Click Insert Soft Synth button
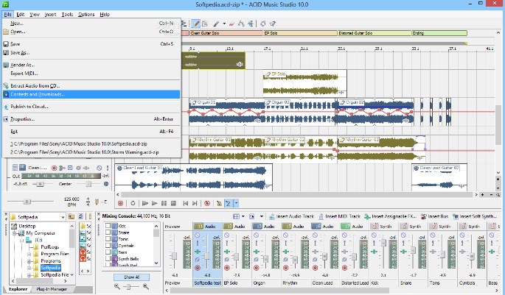 [x=475, y=216]
